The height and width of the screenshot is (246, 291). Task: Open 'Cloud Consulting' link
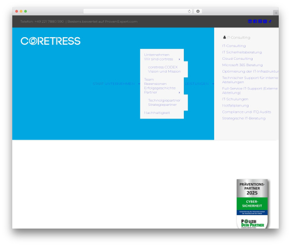(x=237, y=59)
